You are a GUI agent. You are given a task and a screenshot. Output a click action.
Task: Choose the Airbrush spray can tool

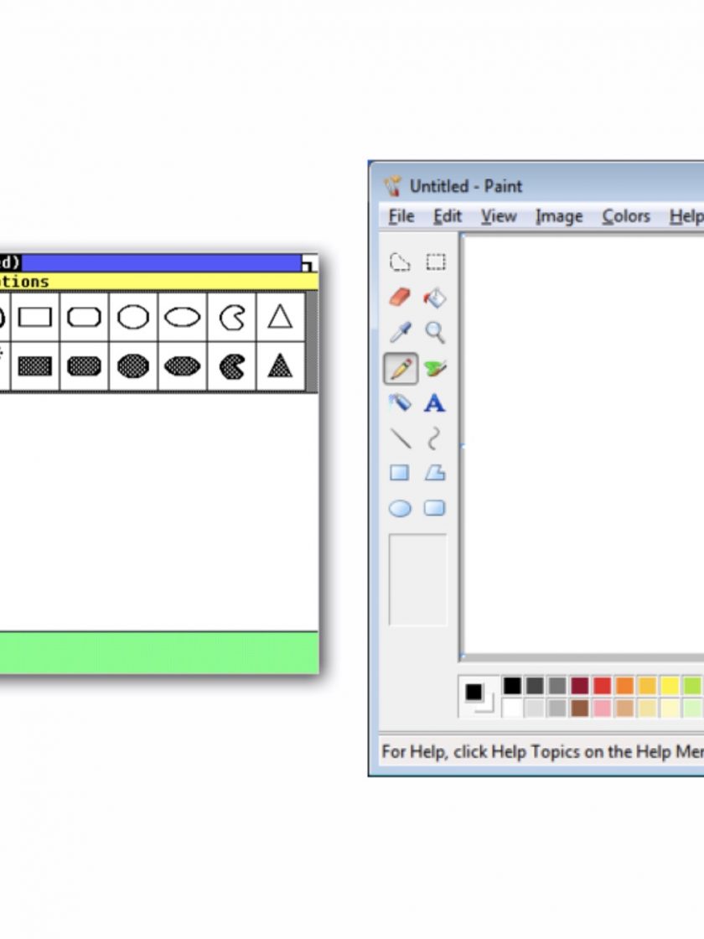[x=401, y=403]
